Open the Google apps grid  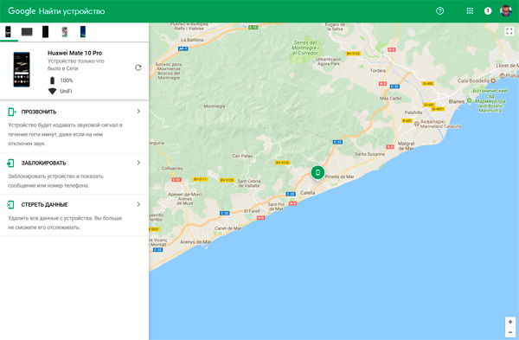point(470,11)
